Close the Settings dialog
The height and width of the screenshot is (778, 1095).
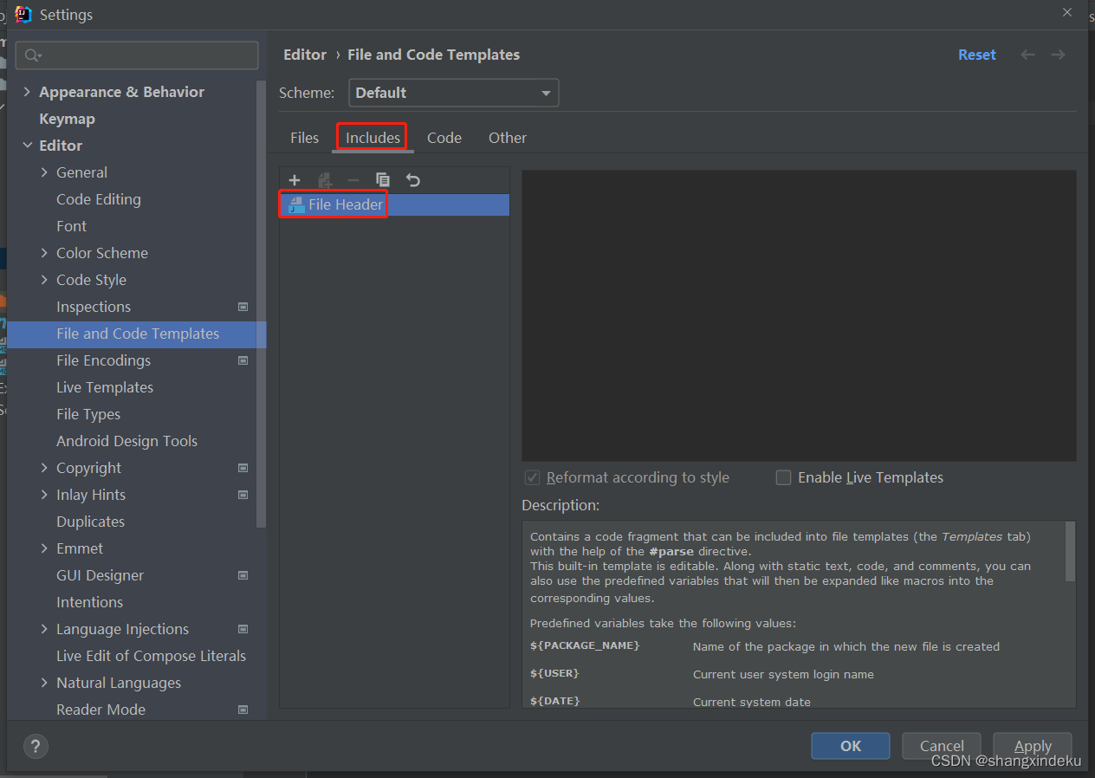(x=1066, y=12)
